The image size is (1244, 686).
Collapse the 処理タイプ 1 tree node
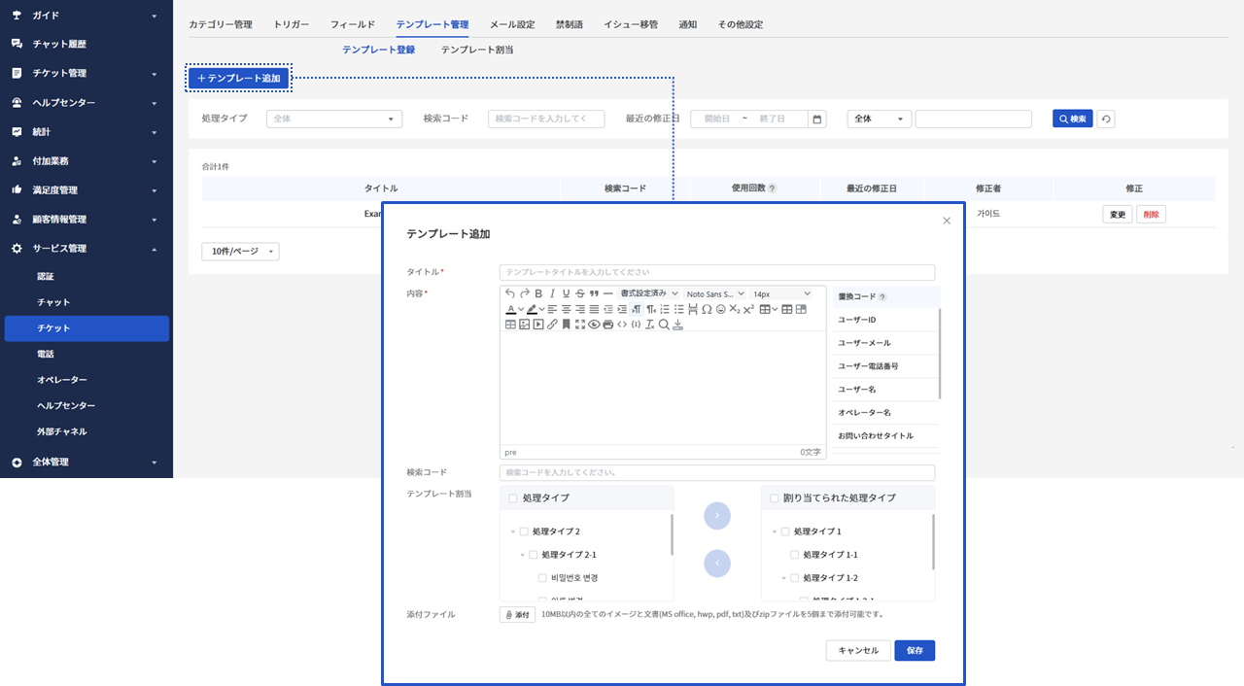point(775,532)
